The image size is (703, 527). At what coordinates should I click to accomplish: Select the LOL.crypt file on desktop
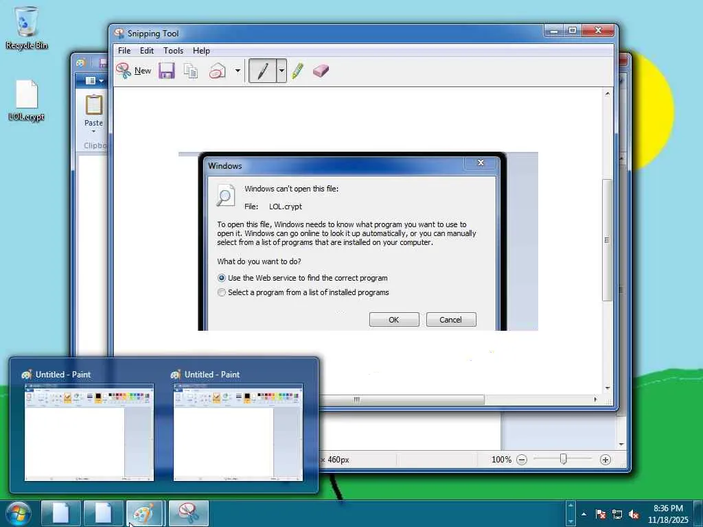(x=27, y=100)
